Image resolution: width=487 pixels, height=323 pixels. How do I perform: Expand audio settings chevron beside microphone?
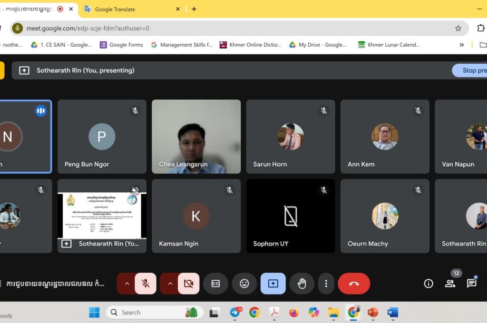[x=127, y=283]
